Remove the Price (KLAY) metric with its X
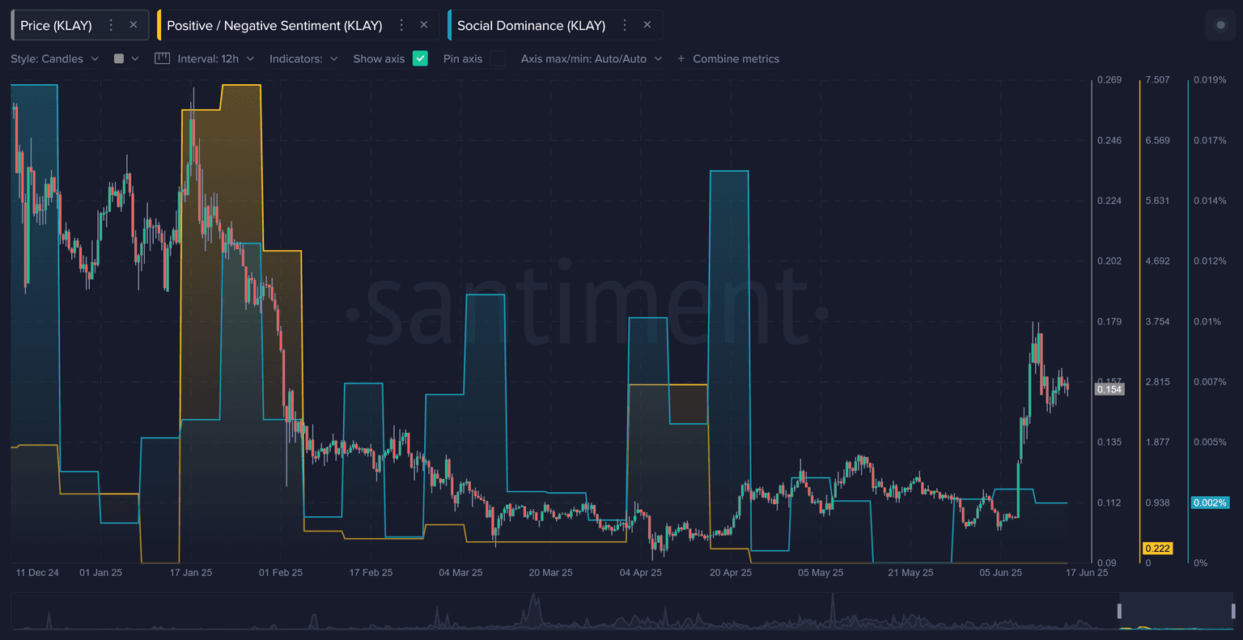 (x=134, y=25)
